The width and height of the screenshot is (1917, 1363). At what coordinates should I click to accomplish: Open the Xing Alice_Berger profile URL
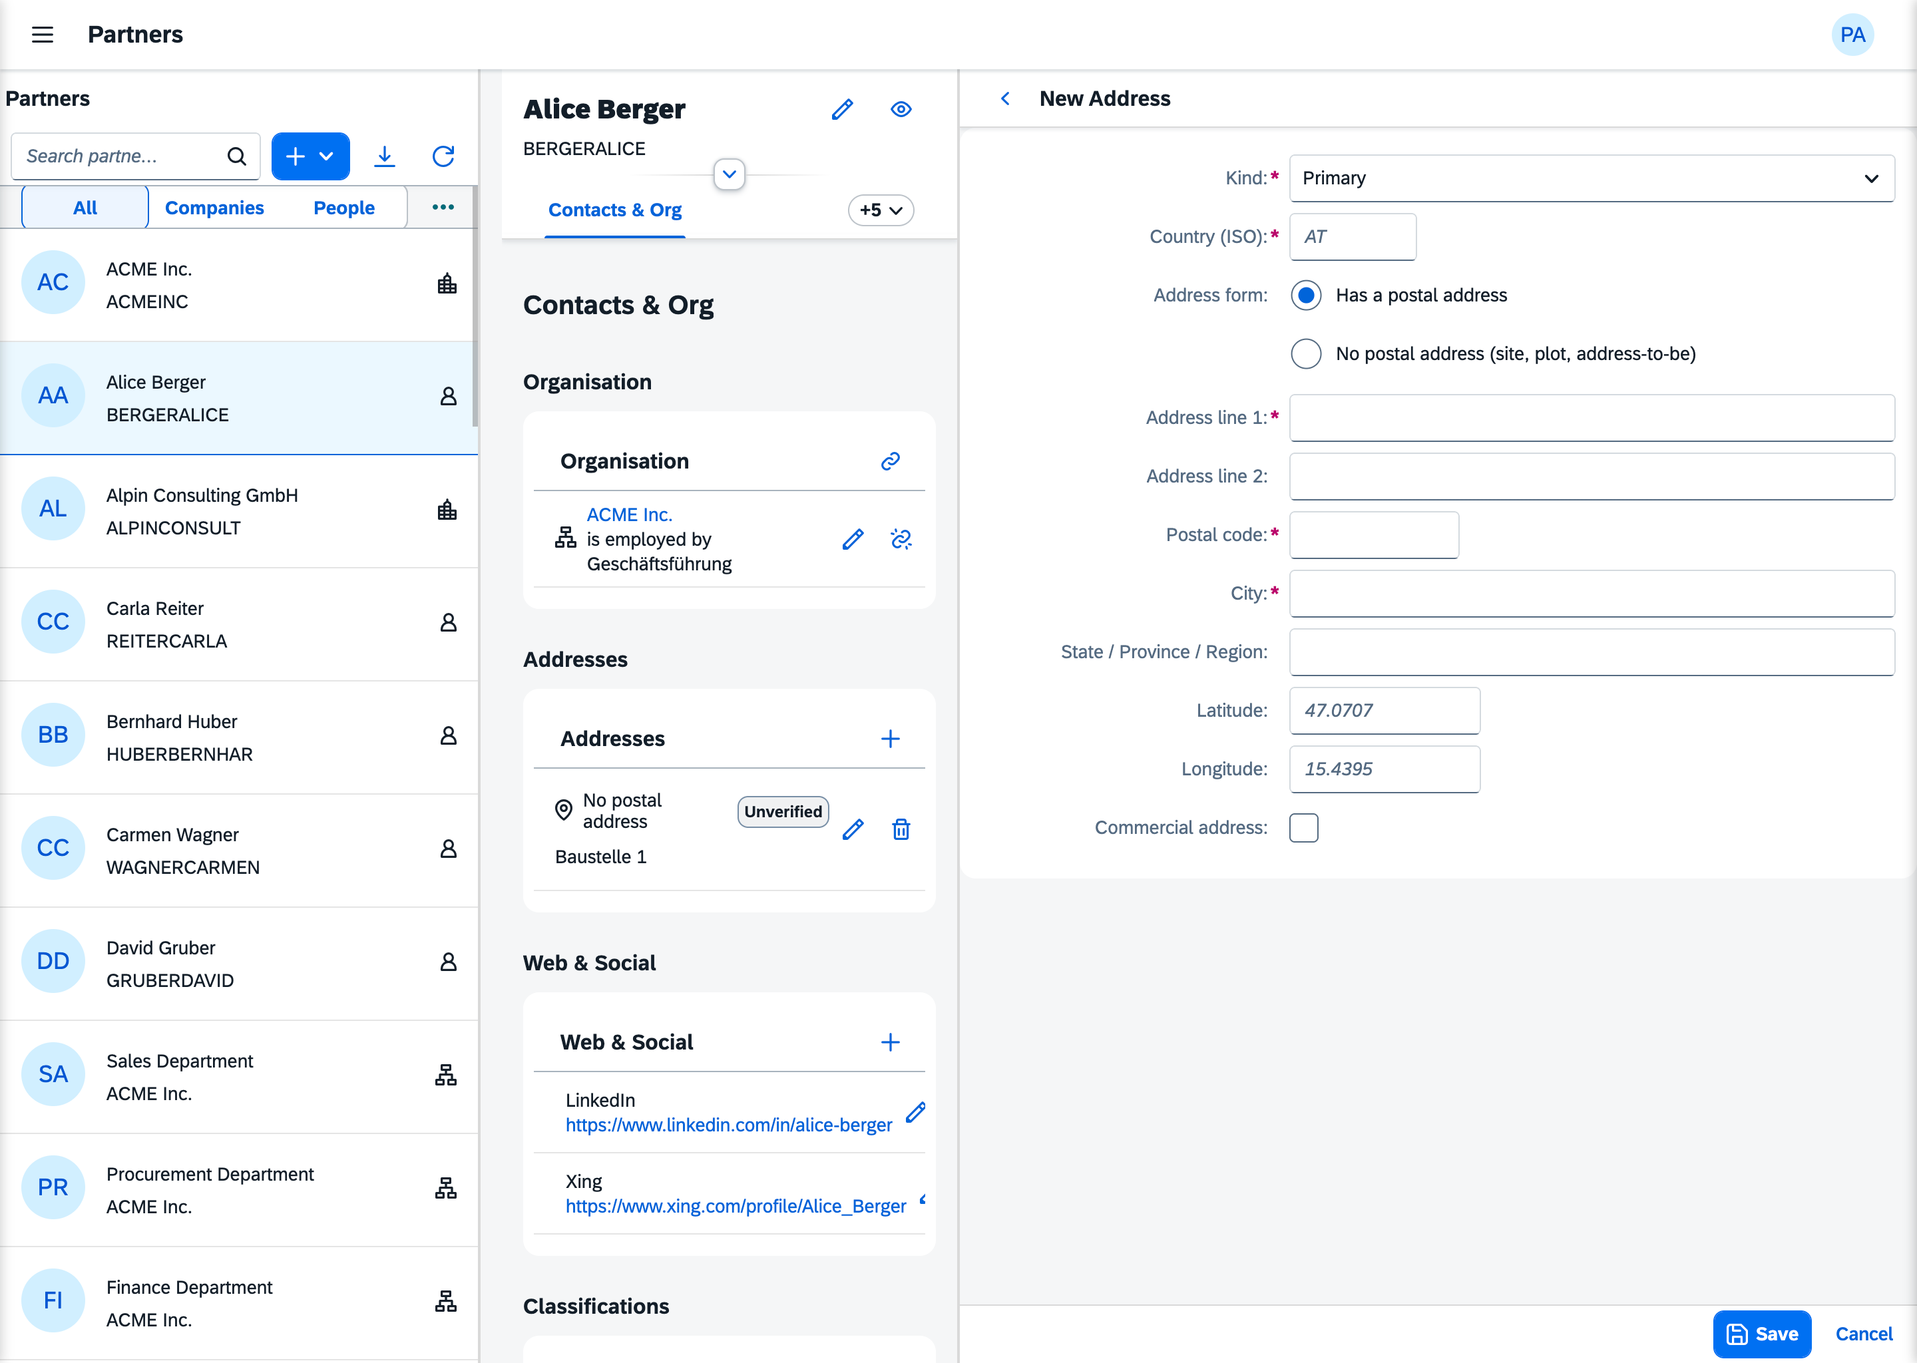(x=736, y=1206)
